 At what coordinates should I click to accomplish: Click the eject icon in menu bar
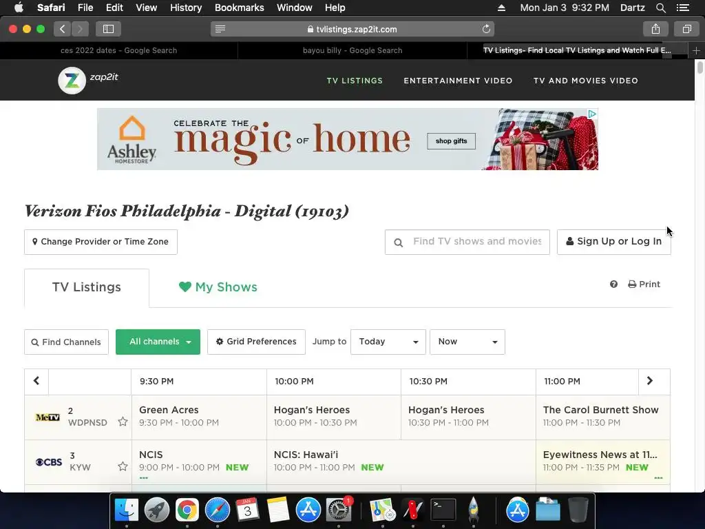(x=501, y=8)
